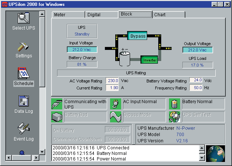
Task: Click the AC Voltage Rating 230.0 field
Action: (112, 81)
